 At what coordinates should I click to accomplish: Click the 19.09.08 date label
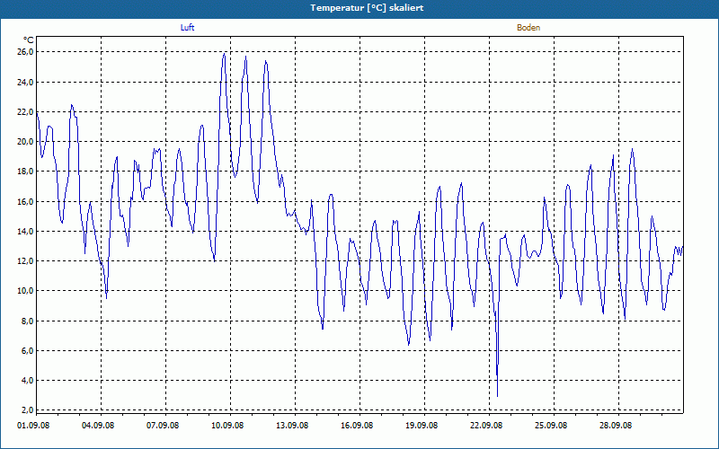pyautogui.click(x=422, y=425)
